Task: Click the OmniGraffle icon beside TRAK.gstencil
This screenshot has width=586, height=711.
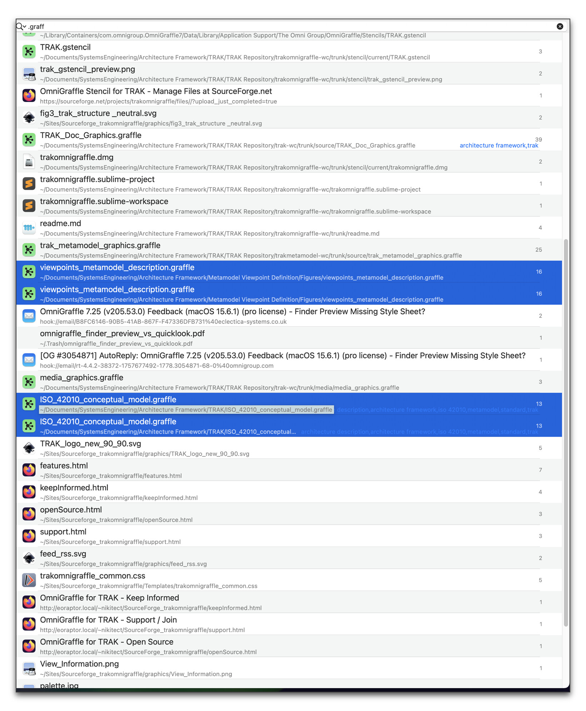Action: [x=29, y=52]
